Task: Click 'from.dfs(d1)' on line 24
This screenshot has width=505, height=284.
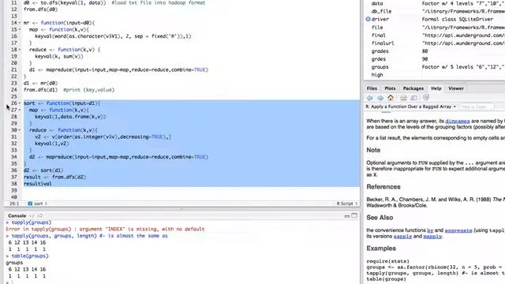Action: click(x=40, y=90)
